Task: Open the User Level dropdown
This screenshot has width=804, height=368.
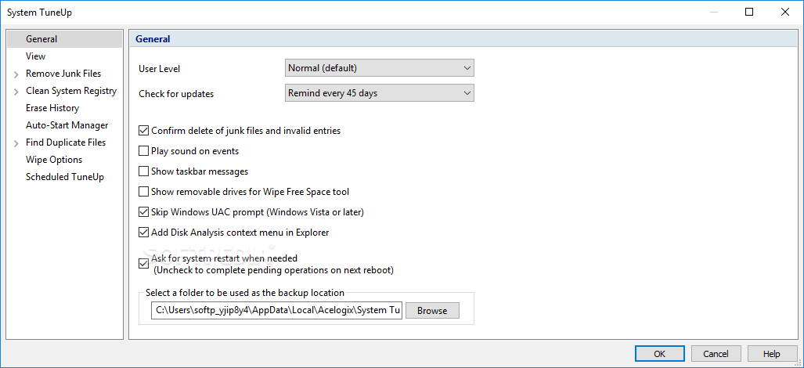Action: coord(380,67)
